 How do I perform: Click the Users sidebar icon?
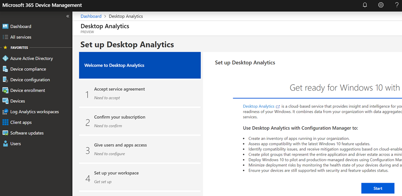pos(5,143)
